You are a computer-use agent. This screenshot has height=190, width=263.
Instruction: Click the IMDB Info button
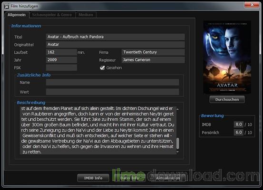click(93, 178)
